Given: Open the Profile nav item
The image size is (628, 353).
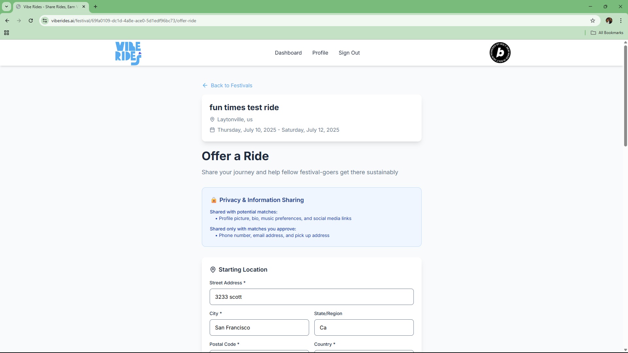Looking at the screenshot, I should pyautogui.click(x=320, y=53).
